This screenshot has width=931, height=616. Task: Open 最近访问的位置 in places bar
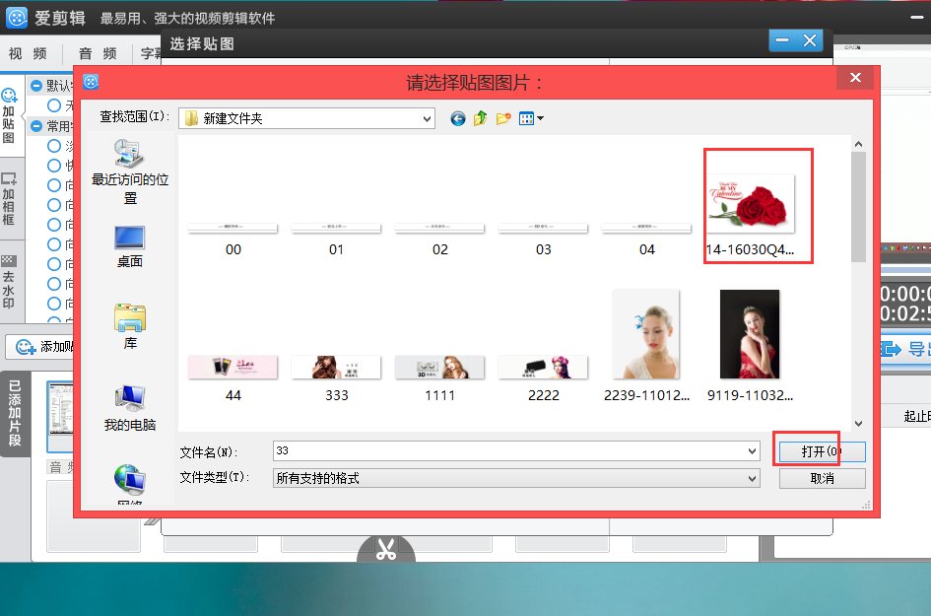point(129,171)
